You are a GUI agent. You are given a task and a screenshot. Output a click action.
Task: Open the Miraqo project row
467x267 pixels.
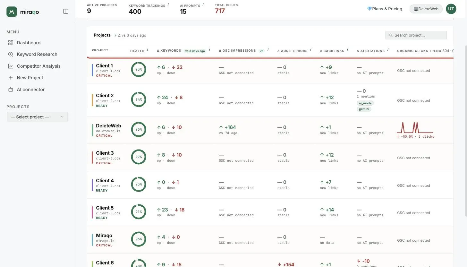pos(270,240)
